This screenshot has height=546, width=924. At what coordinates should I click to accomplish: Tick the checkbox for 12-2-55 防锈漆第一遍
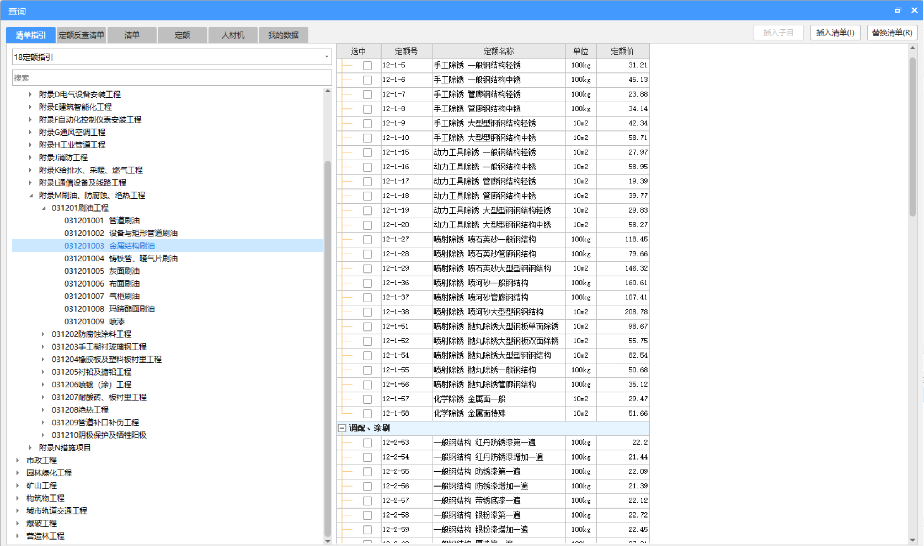tap(367, 472)
